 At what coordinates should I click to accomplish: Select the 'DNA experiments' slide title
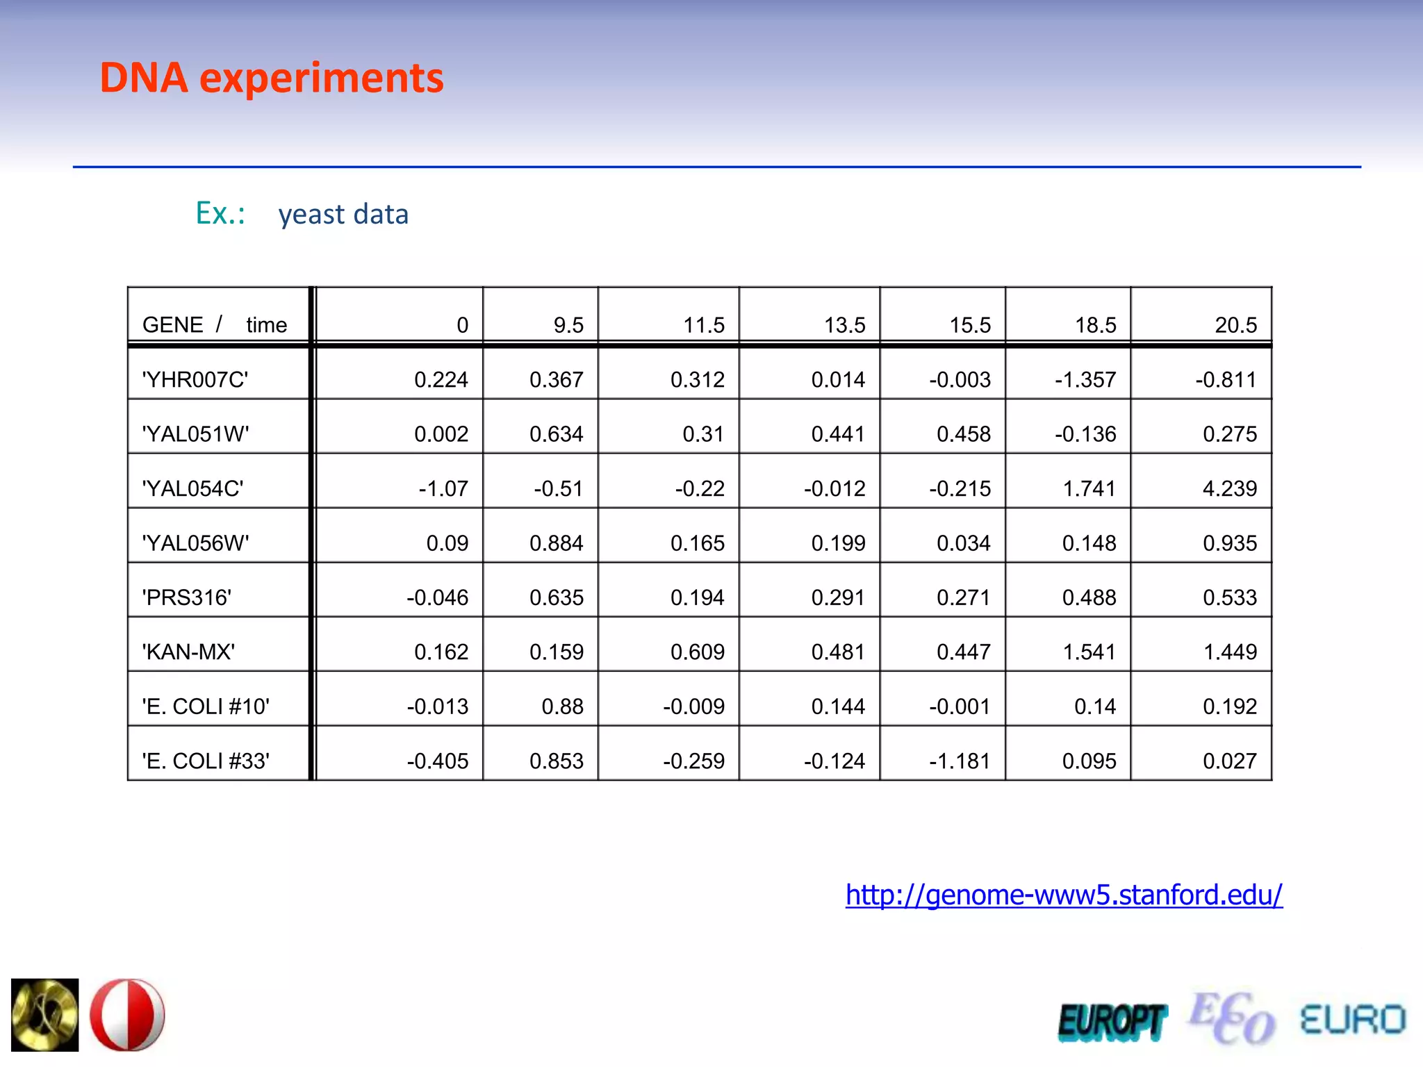point(272,78)
